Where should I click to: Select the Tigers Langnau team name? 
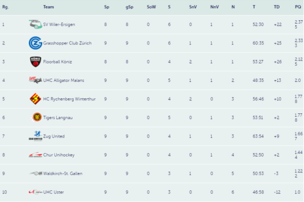[58, 117]
